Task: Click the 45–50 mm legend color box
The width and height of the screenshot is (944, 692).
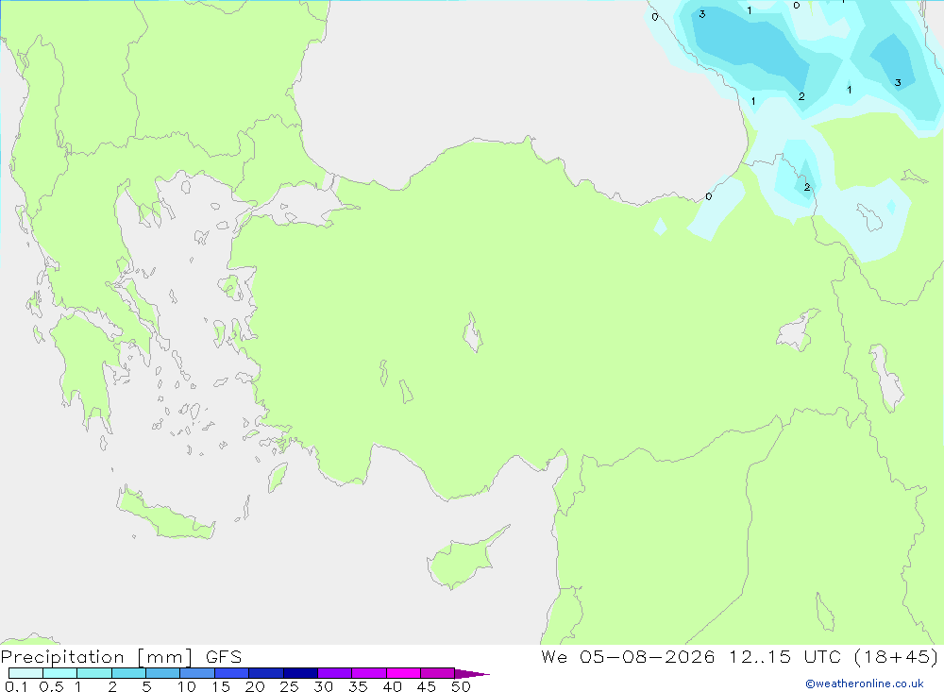Action: 438,673
